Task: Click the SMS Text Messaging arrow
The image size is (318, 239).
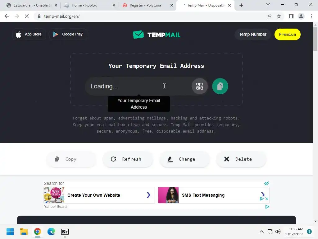Action: tap(263, 194)
